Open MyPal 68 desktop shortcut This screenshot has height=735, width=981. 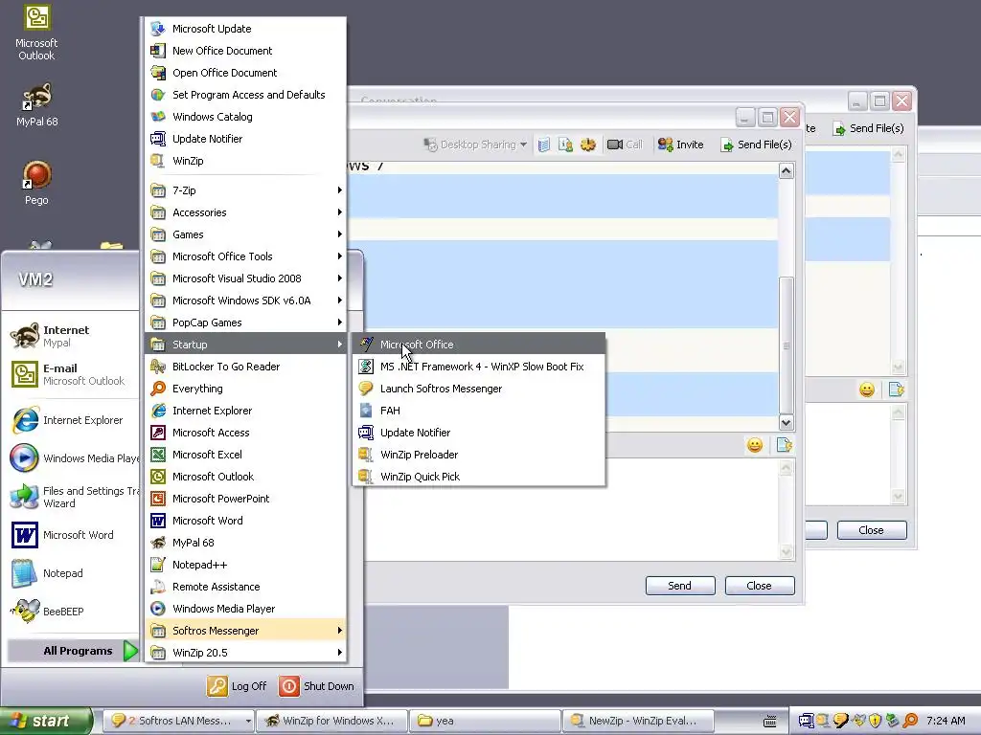[37, 105]
